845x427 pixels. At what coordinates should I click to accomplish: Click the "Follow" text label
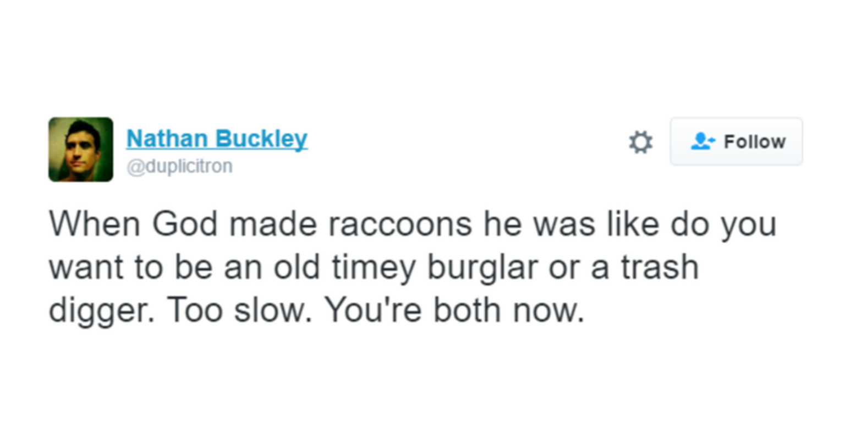[x=754, y=142]
